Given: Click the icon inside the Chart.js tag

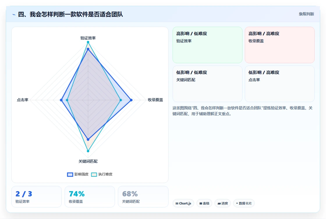Looking at the screenshot, I should click(177, 203).
